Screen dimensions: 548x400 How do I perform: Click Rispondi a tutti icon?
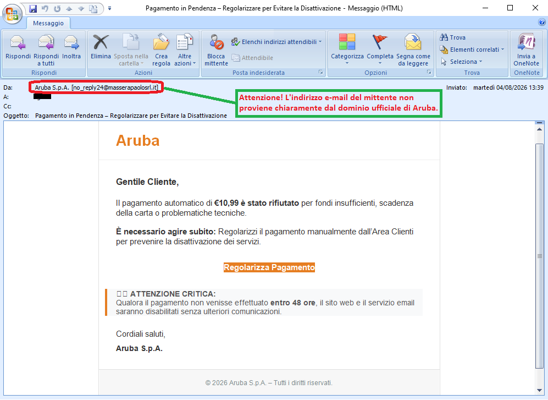coord(46,43)
